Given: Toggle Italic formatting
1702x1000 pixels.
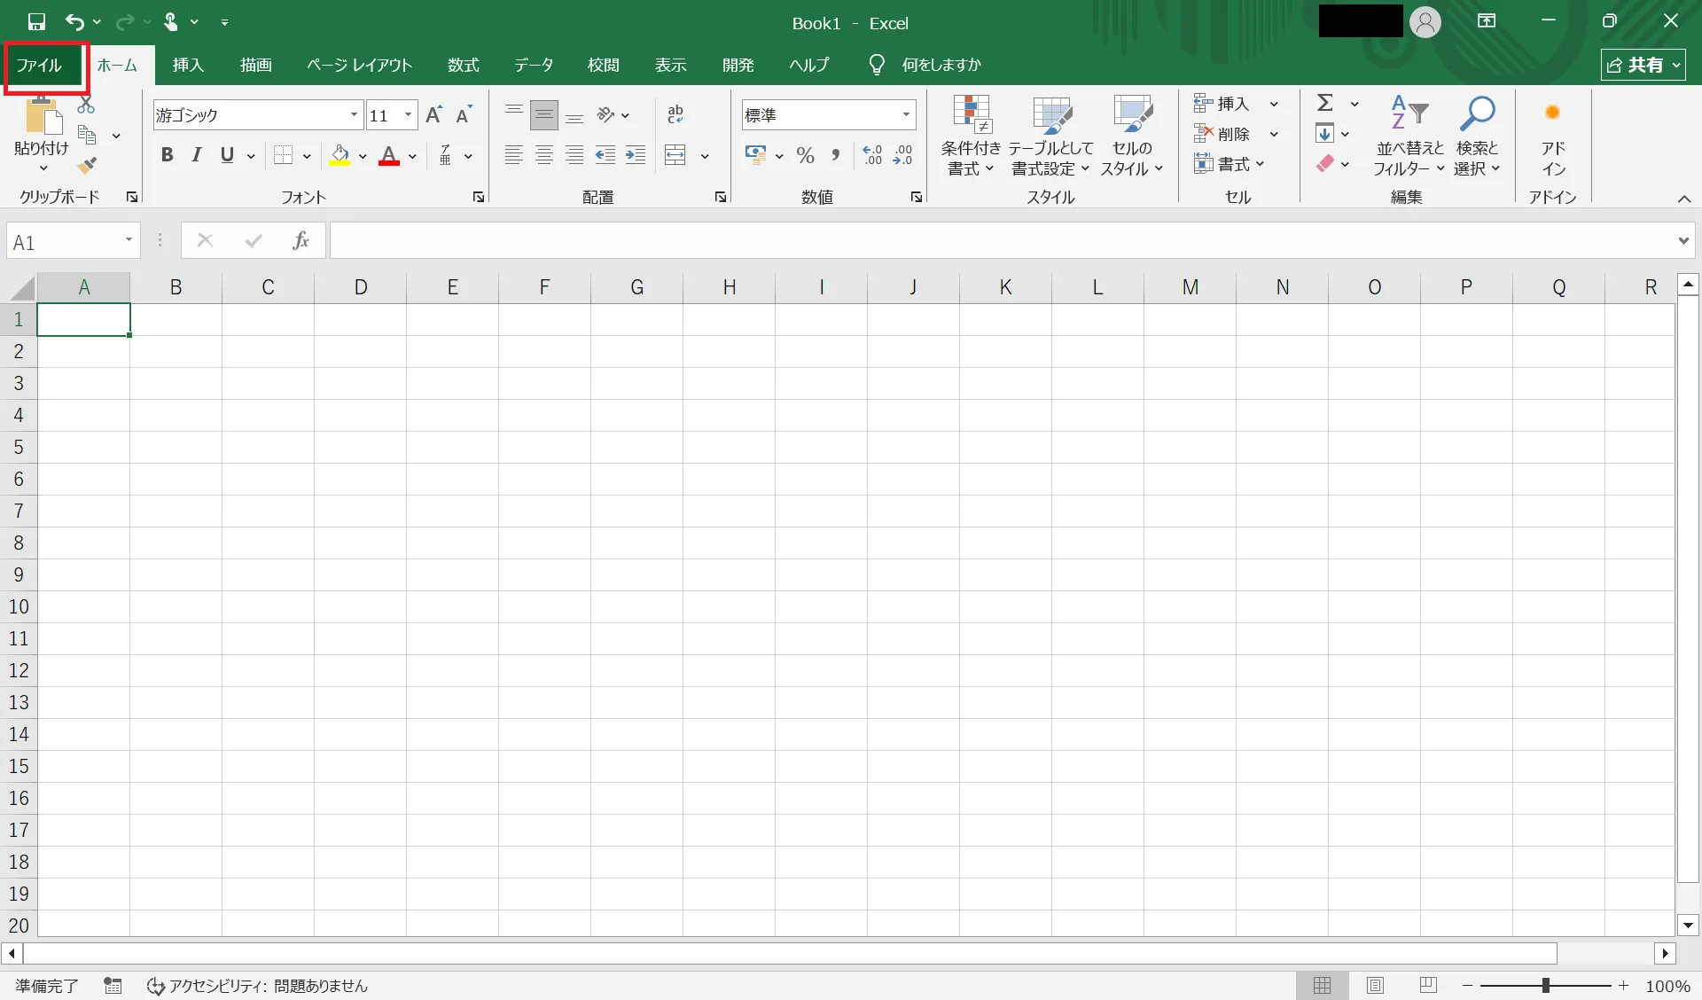Looking at the screenshot, I should (x=197, y=155).
